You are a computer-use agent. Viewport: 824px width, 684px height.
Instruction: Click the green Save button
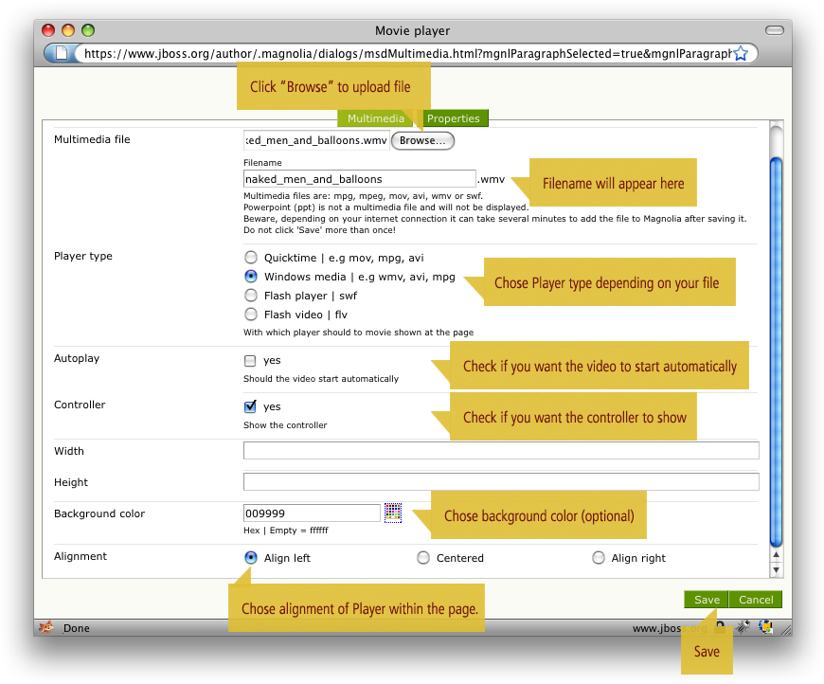707,600
